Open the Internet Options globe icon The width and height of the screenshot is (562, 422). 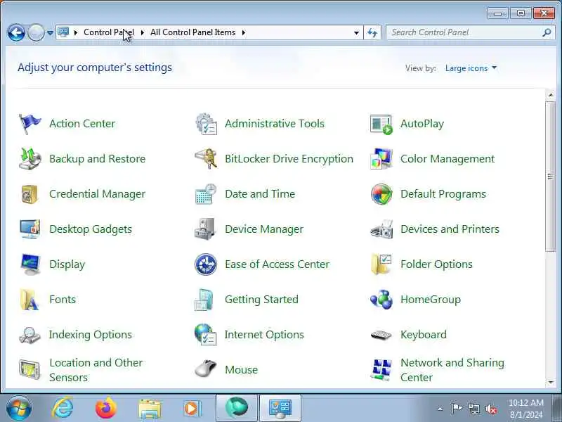[x=205, y=335]
